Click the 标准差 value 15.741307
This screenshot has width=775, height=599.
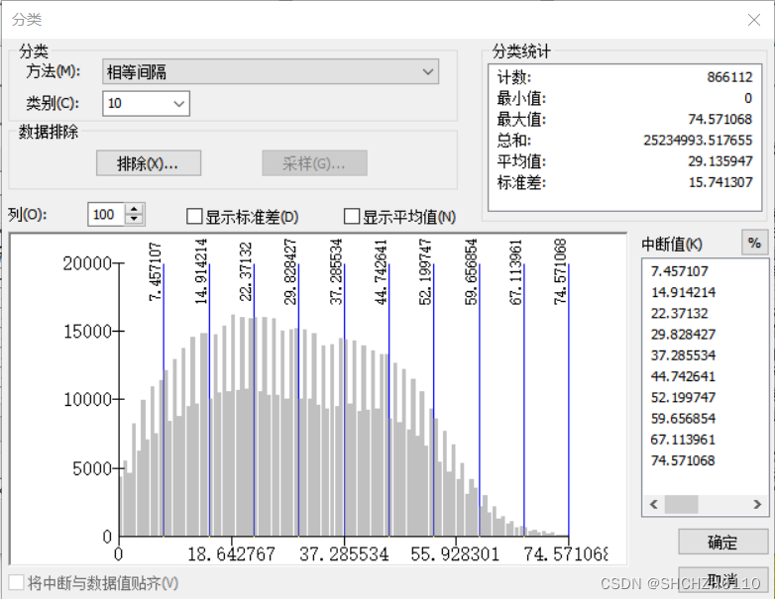pyautogui.click(x=720, y=182)
